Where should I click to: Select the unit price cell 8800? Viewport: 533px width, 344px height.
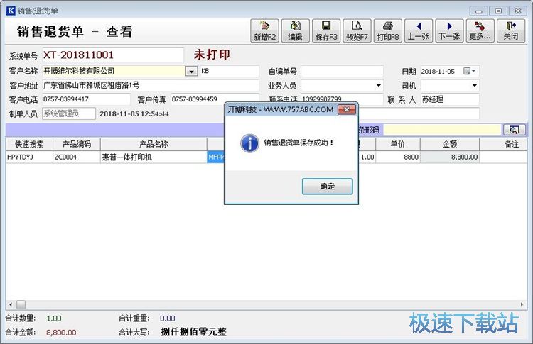coord(398,157)
